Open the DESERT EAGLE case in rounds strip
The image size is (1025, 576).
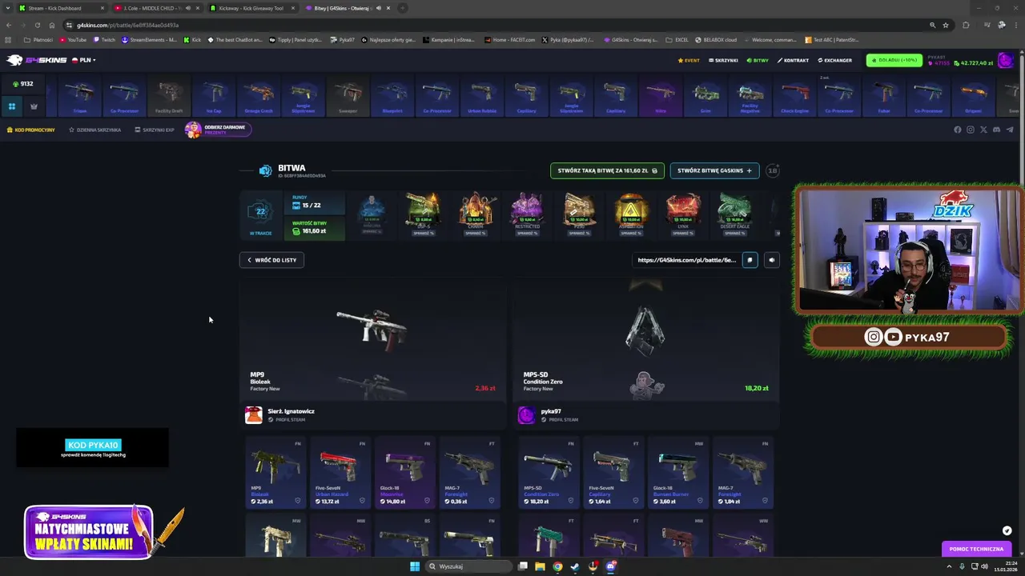pyautogui.click(x=734, y=214)
